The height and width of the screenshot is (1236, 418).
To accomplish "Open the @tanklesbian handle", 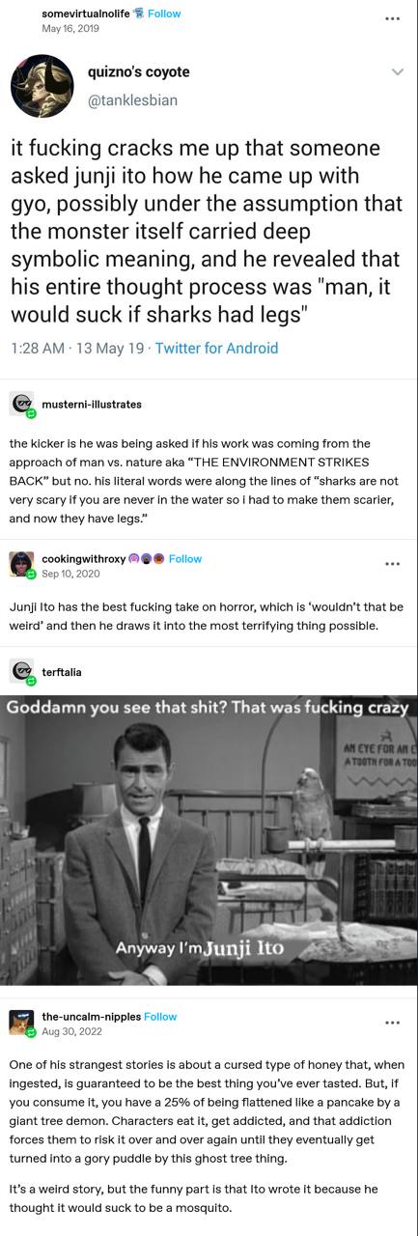I will point(132,99).
